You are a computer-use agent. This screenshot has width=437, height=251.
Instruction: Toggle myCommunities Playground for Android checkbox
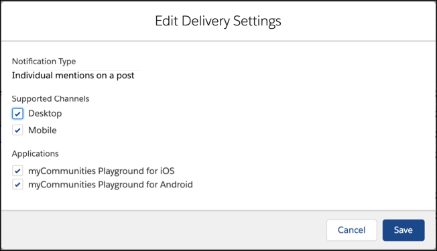click(x=17, y=185)
